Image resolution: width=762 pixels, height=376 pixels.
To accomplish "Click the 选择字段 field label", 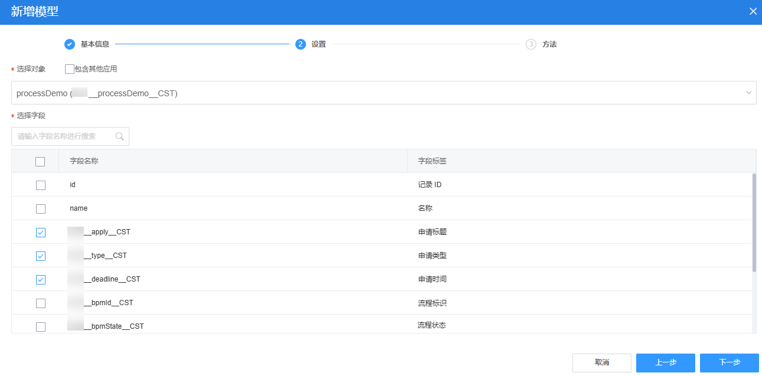I will coord(31,116).
